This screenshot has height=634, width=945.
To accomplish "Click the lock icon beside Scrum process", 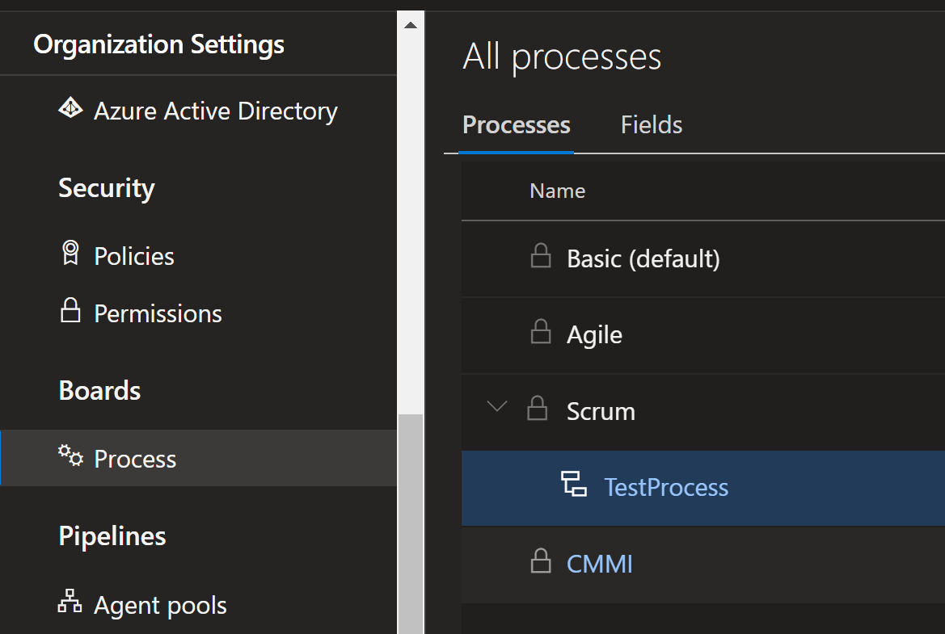I will 538,409.
